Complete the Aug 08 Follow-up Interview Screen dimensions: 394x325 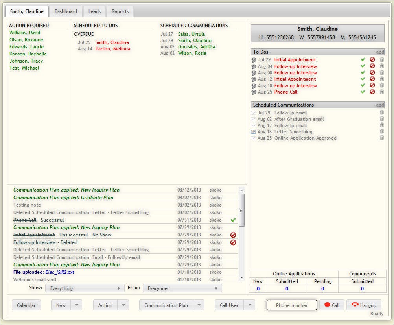[363, 73]
